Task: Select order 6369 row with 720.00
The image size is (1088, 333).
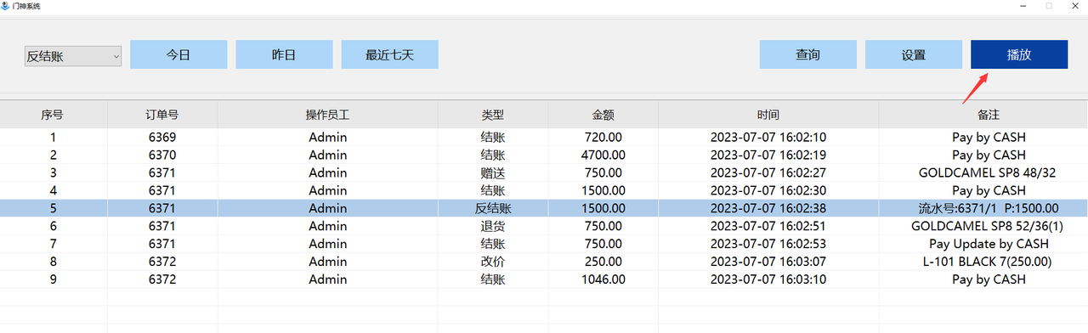Action: pyautogui.click(x=544, y=137)
